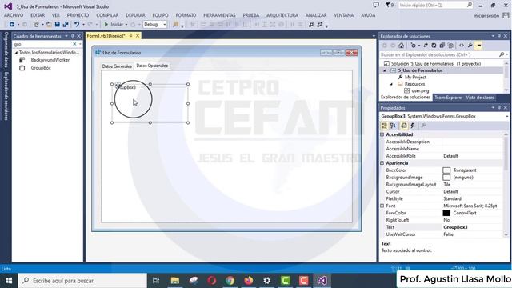
Task: Open dropdown arrow beside the back navigation icon
Action: [18, 25]
